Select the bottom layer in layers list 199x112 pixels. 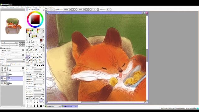(x=12, y=83)
